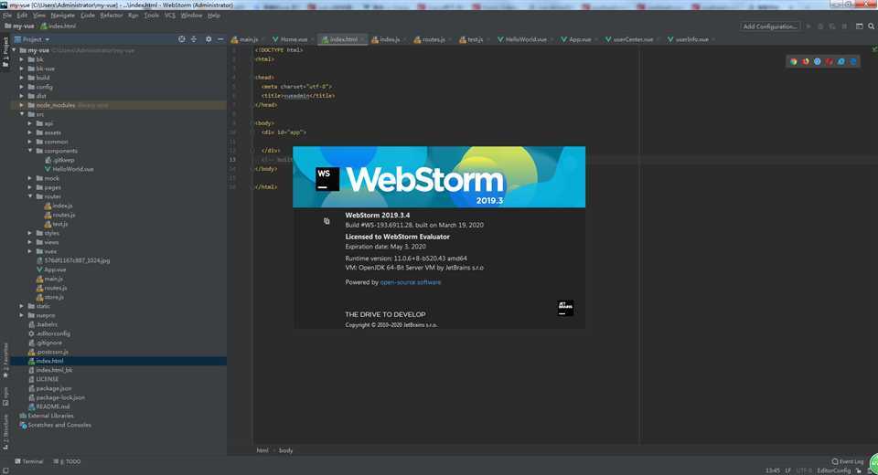Viewport: 878px width, 475px height.
Task: Select .editorconfig in the project tree
Action: (48, 333)
